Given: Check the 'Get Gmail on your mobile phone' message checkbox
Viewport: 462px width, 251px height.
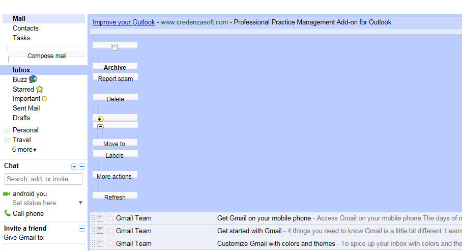Looking at the screenshot, I should [100, 218].
